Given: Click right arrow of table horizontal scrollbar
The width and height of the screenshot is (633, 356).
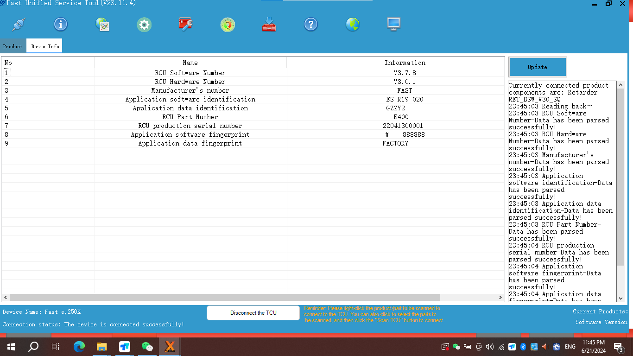Looking at the screenshot, I should pos(500,298).
